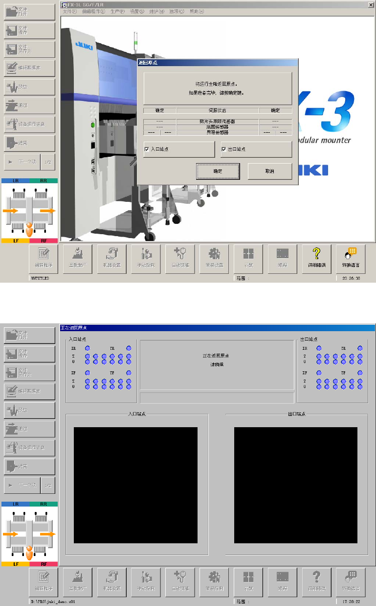Click the operator figure in FX-3L main window machine diagram

(30, 229)
